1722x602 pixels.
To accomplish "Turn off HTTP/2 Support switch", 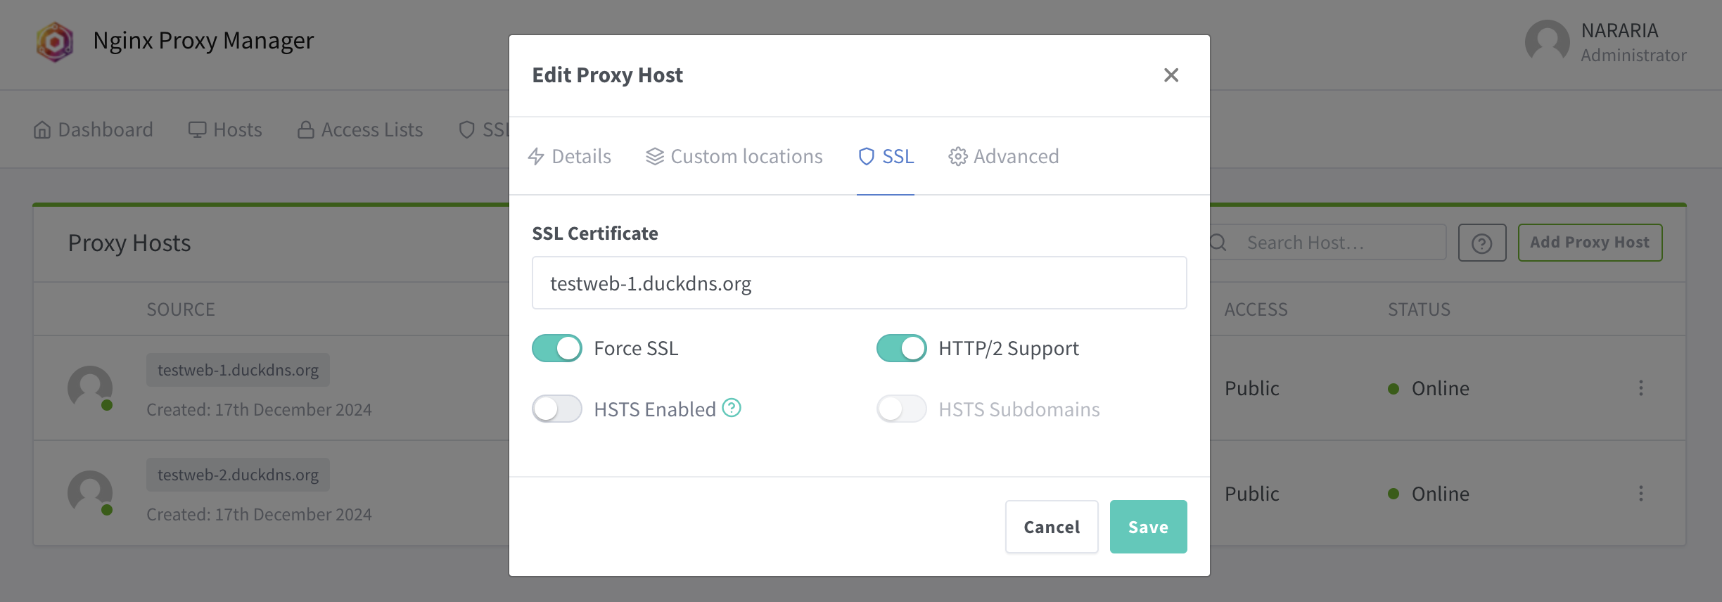I will [902, 348].
